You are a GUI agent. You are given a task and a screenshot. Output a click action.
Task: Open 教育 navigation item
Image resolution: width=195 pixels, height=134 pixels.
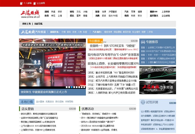(126, 16)
